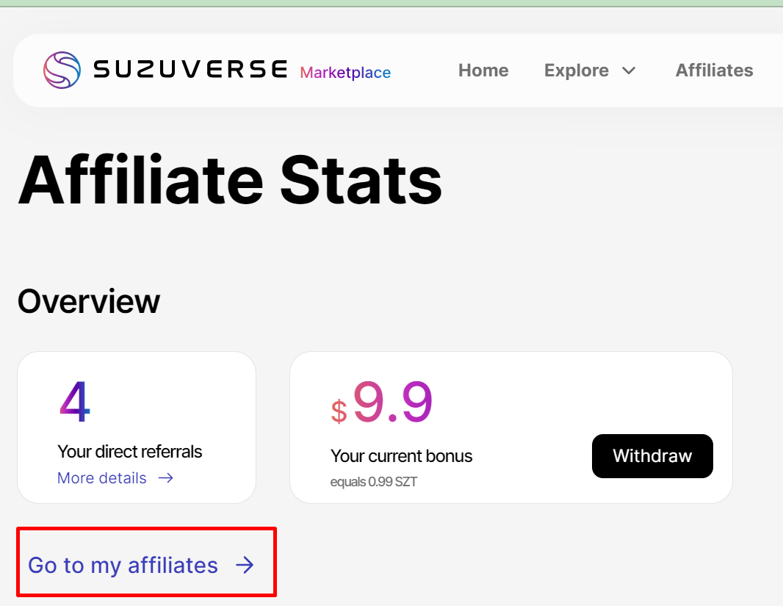Viewport: 783px width, 606px height.
Task: Open the Home page from navigation
Action: (483, 71)
